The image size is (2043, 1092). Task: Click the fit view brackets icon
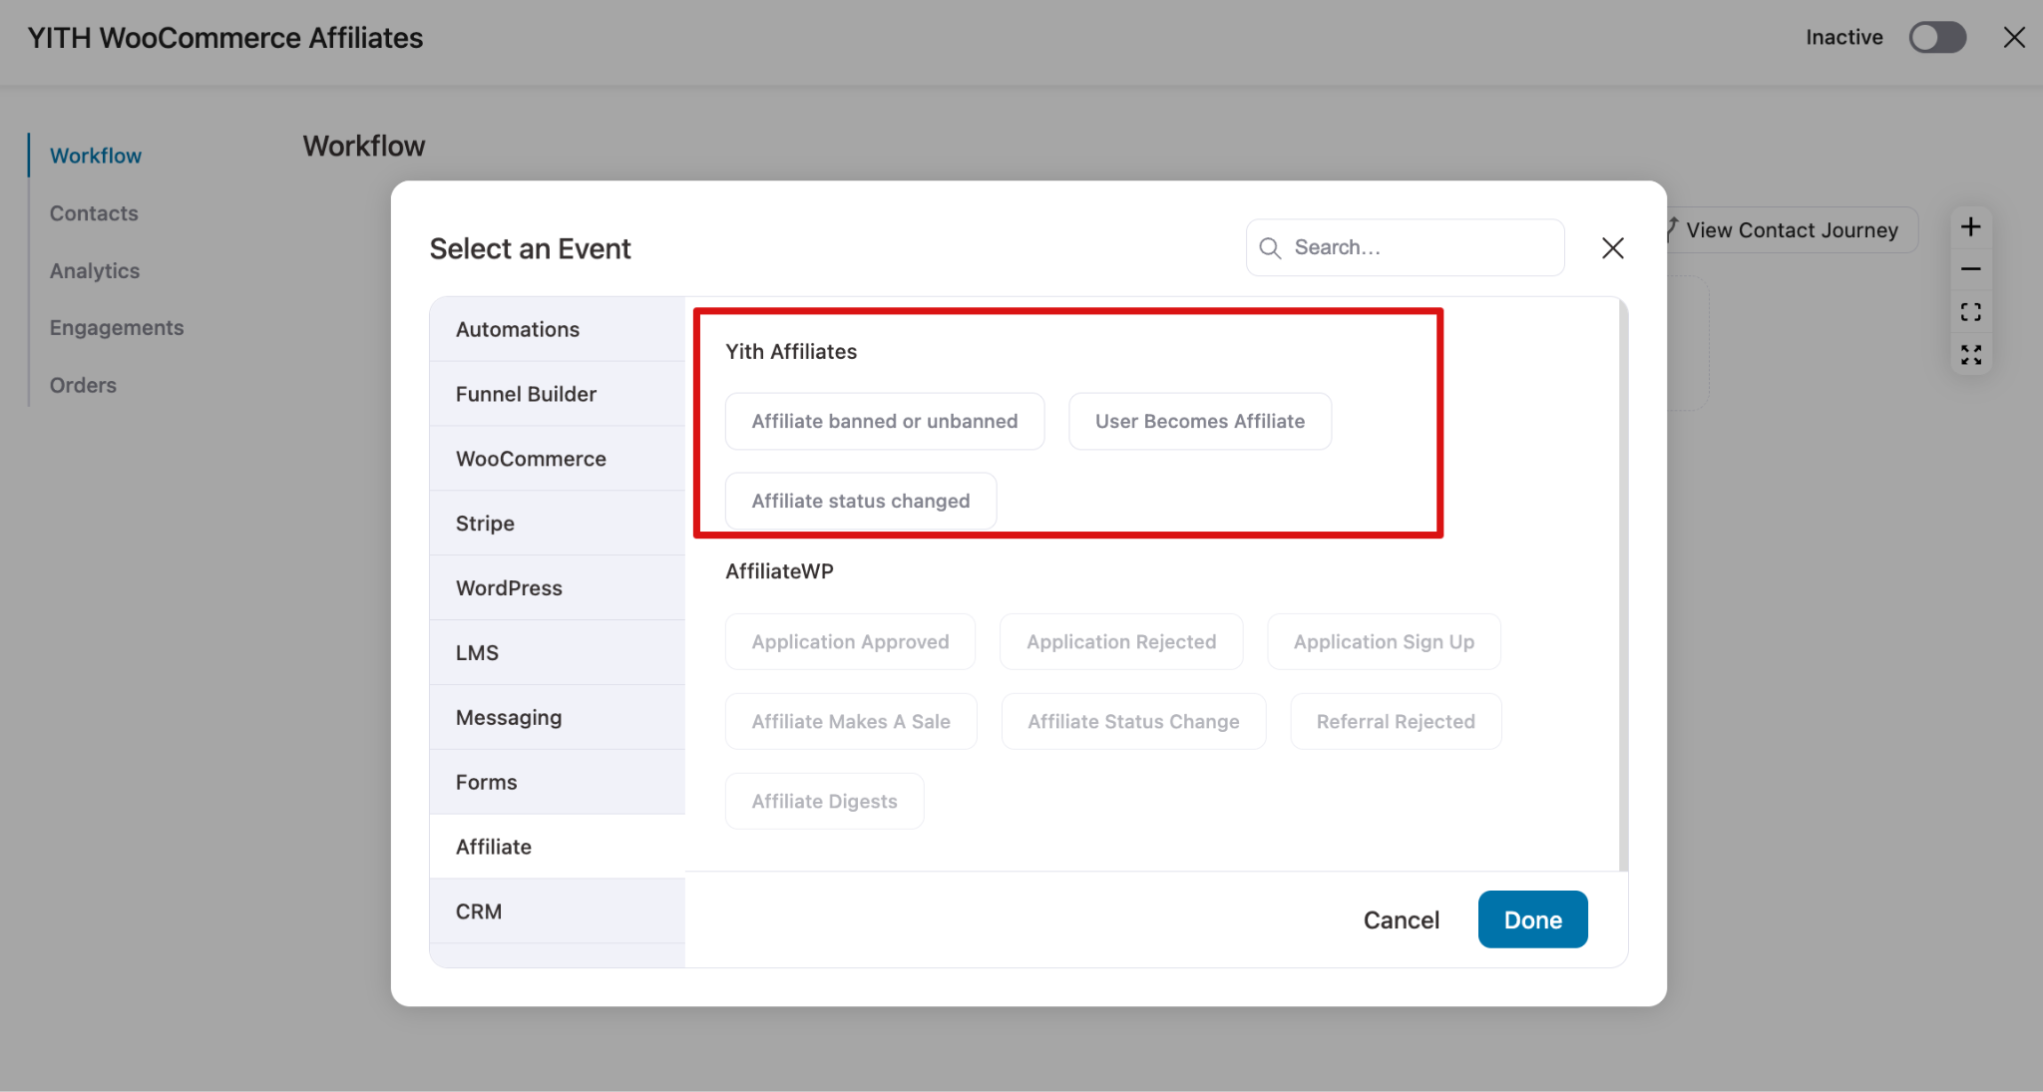click(x=1971, y=312)
